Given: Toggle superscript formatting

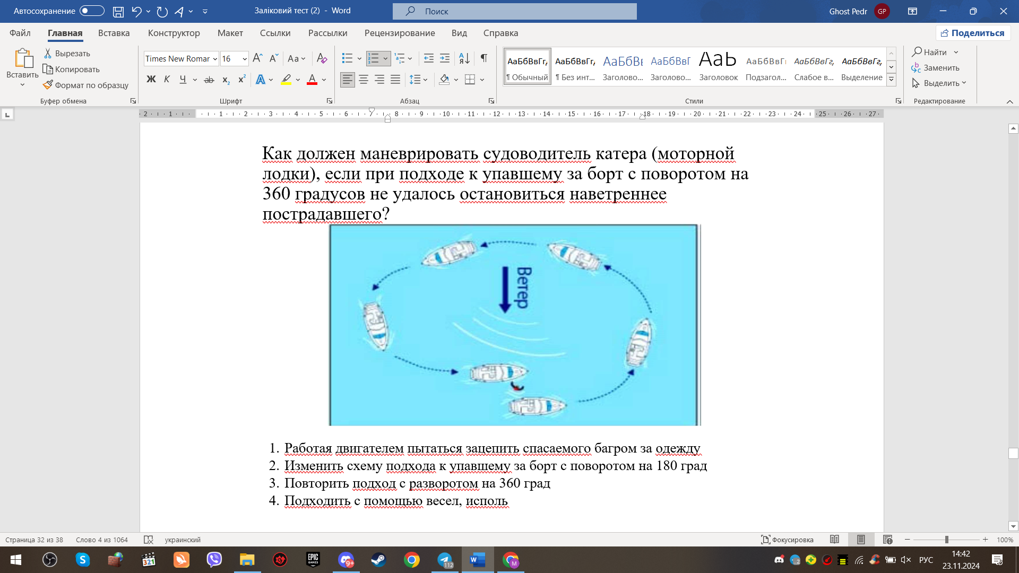Looking at the screenshot, I should [241, 80].
